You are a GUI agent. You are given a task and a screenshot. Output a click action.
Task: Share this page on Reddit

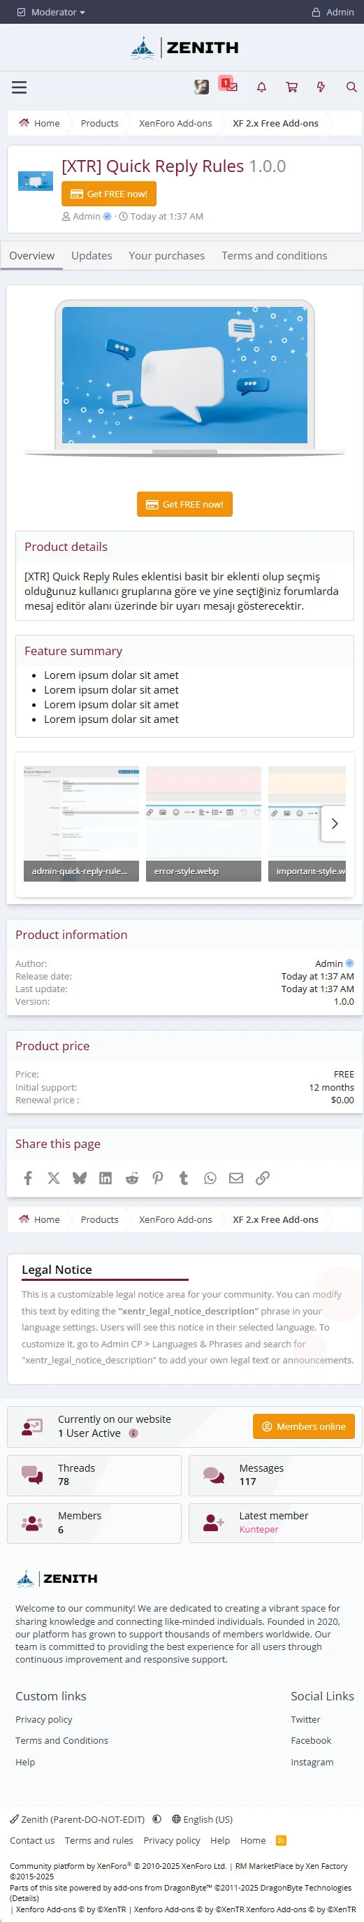tap(132, 1177)
